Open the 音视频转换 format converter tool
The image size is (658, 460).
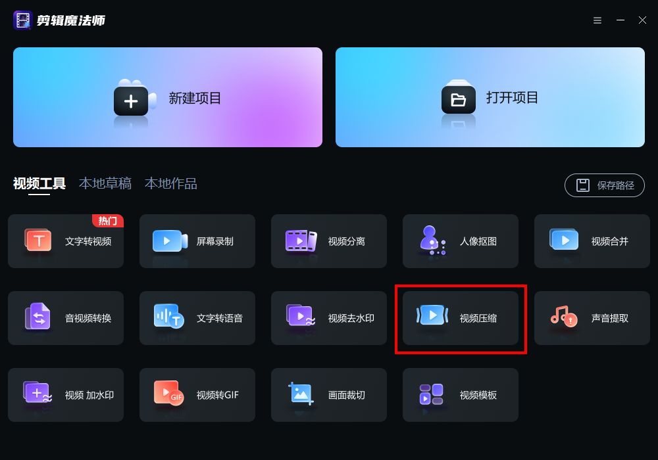point(66,318)
